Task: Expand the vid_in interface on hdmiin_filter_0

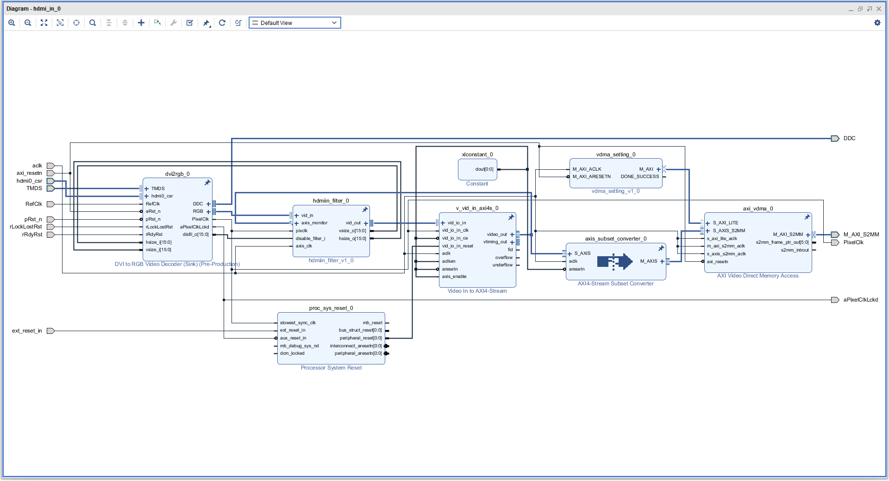Action: pyautogui.click(x=296, y=216)
